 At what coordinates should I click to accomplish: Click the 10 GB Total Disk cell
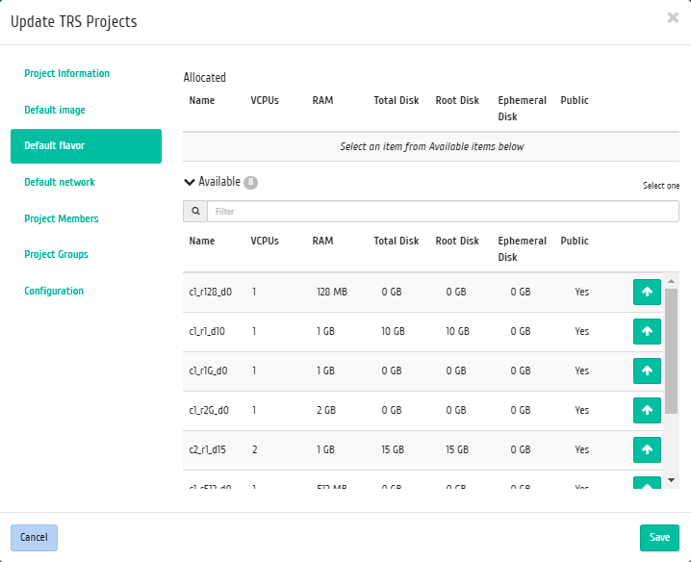point(393,331)
